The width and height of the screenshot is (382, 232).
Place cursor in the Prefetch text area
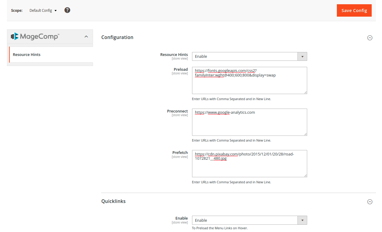(x=249, y=168)
